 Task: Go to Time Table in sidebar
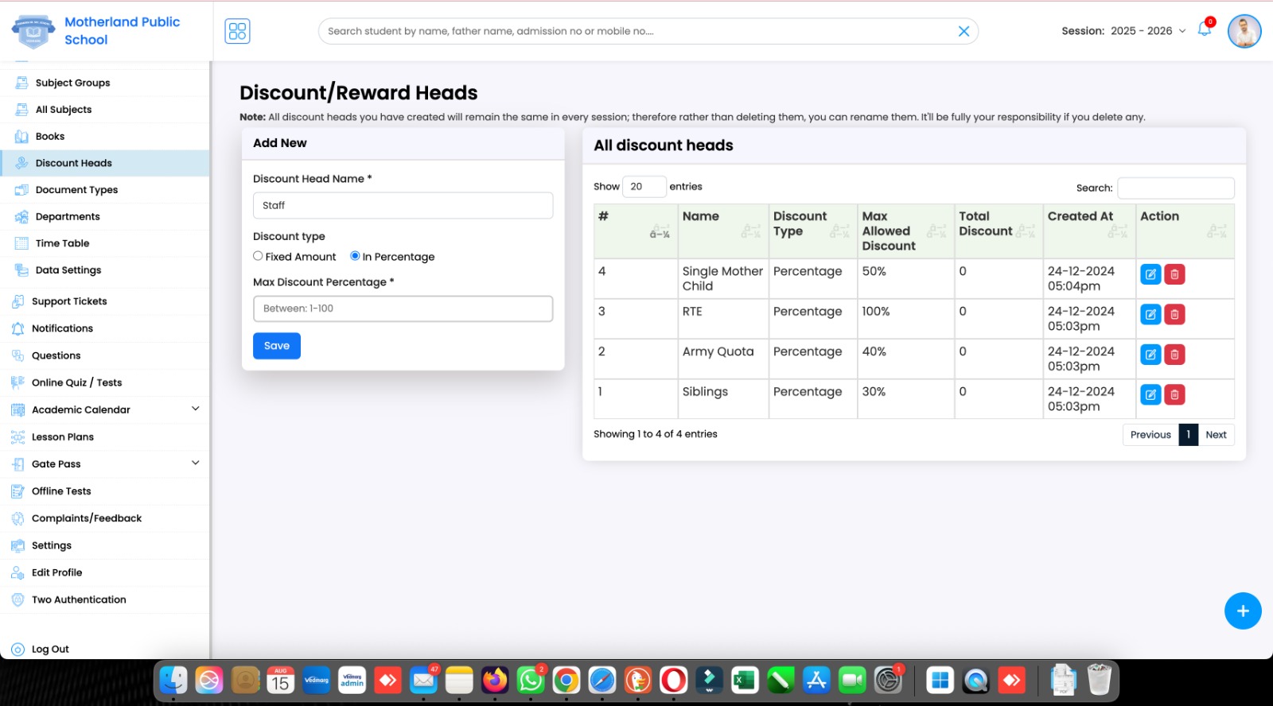tap(62, 243)
